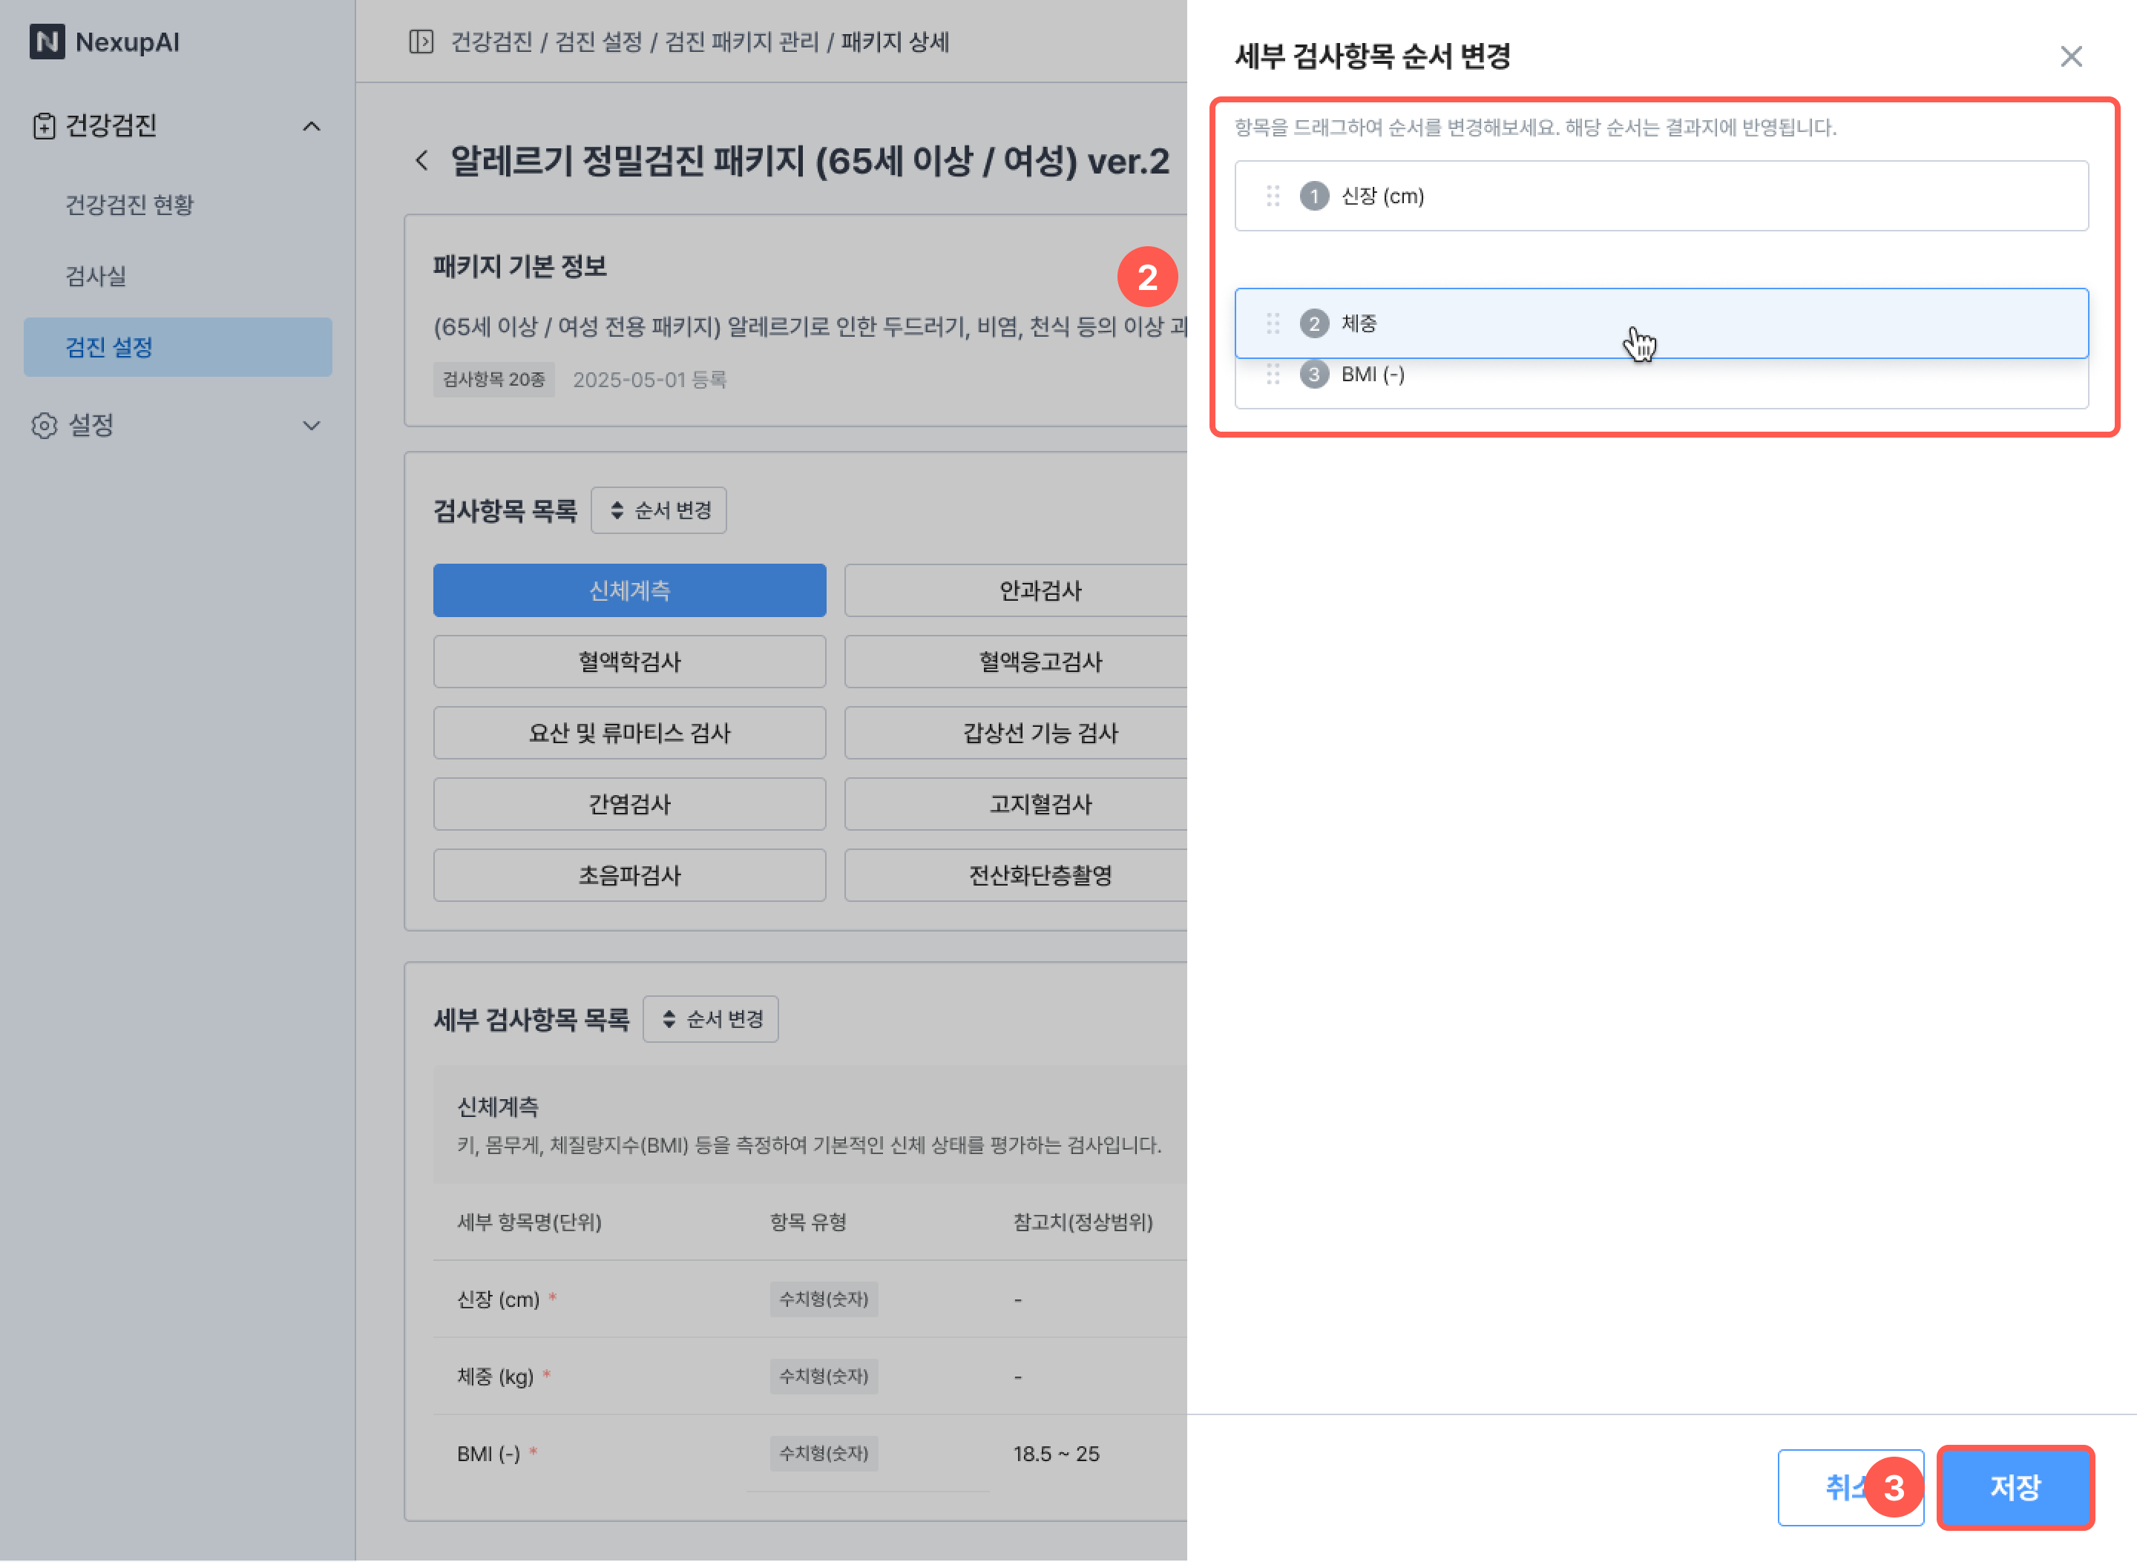Viewport: 2137px width, 1562px height.
Task: Click the back arrow beside package title
Action: click(x=422, y=161)
